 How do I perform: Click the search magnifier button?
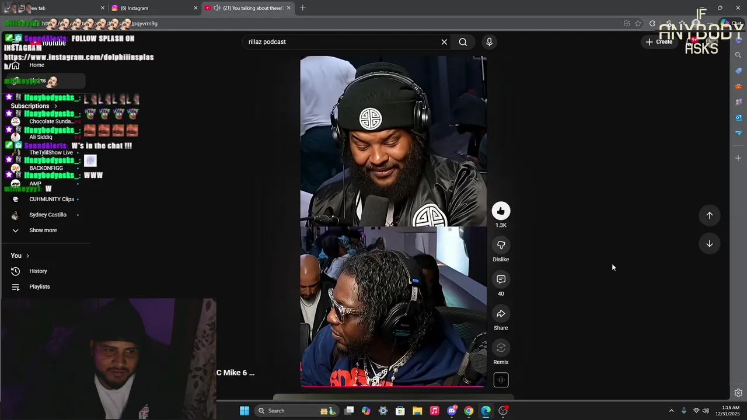[x=463, y=42]
